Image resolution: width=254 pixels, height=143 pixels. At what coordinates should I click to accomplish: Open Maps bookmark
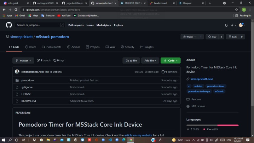pyautogui.click(x=33, y=15)
